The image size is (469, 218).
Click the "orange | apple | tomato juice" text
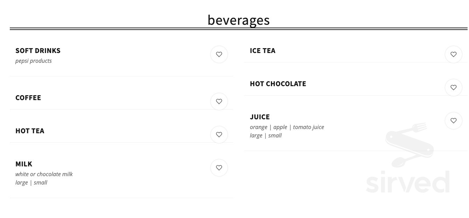pyautogui.click(x=287, y=127)
